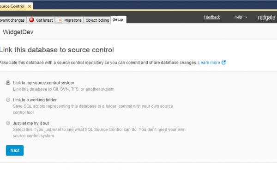Select the Link to my source control system radio button
Viewport: 277px width, 185px height.
[8, 83]
